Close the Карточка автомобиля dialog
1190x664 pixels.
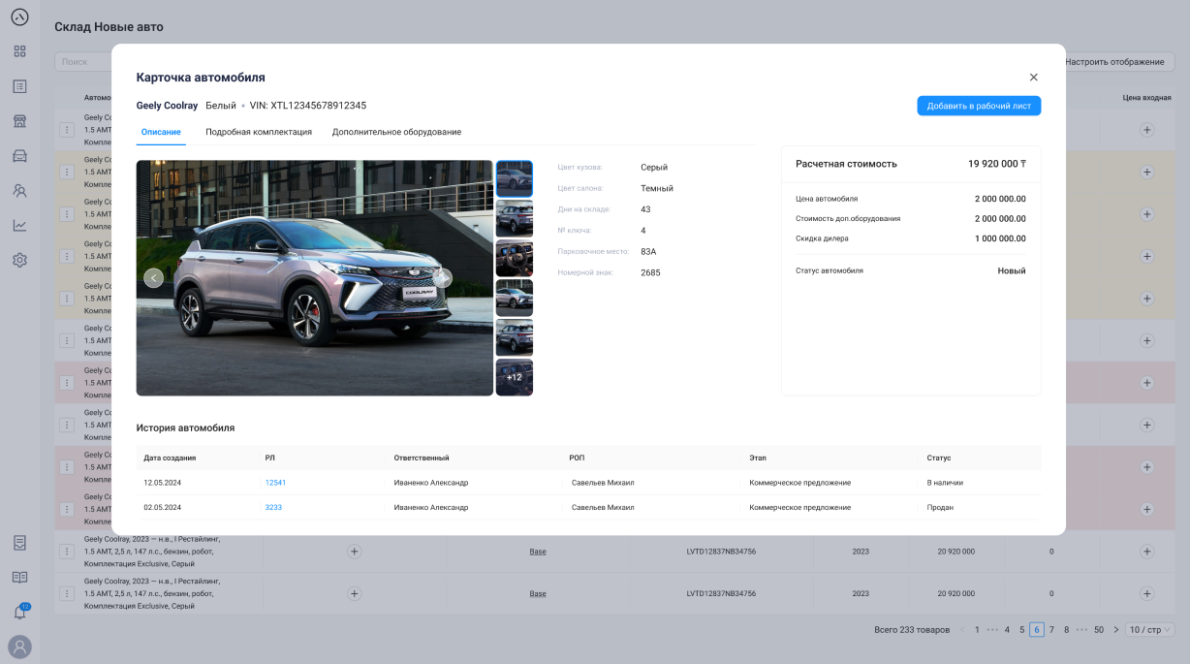[1033, 78]
